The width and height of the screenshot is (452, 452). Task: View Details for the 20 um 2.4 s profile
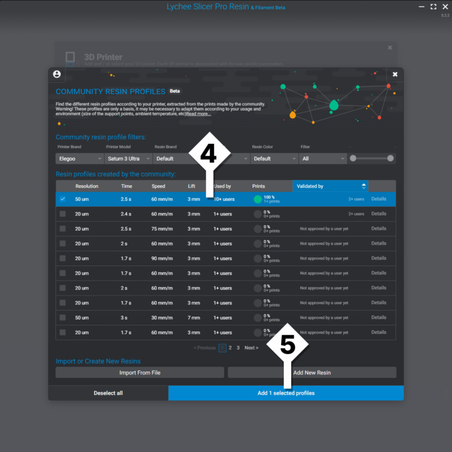(x=378, y=214)
